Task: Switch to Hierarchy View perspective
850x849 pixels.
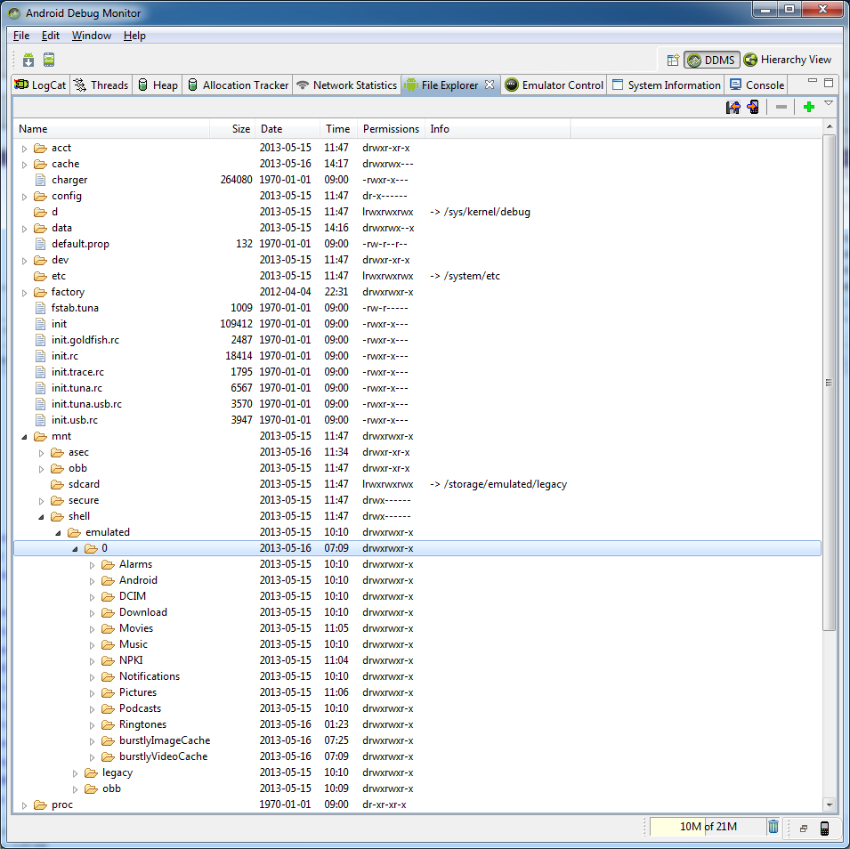Action: 788,60
